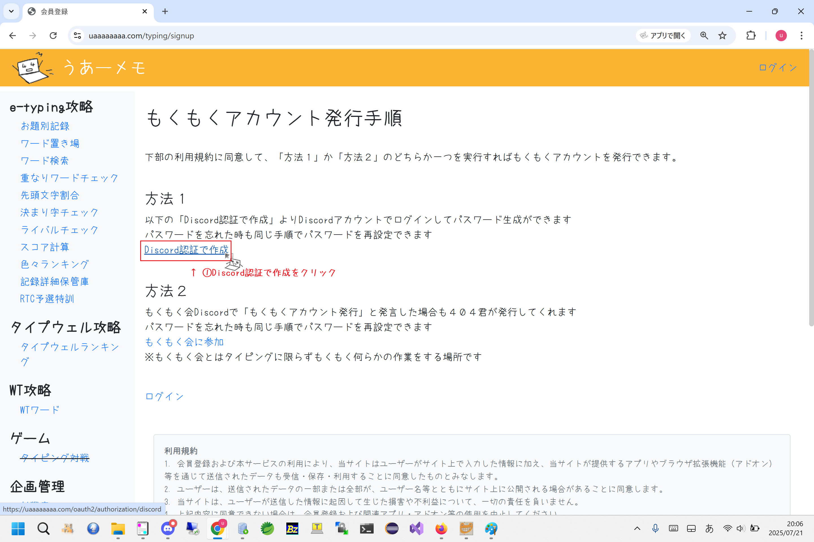Click the page vertical scrollbar
Viewport: 814px width, 542px height.
coord(811,188)
